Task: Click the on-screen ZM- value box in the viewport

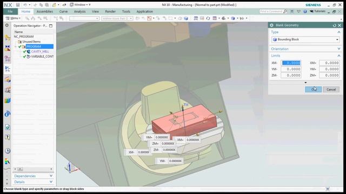Action: point(169,150)
